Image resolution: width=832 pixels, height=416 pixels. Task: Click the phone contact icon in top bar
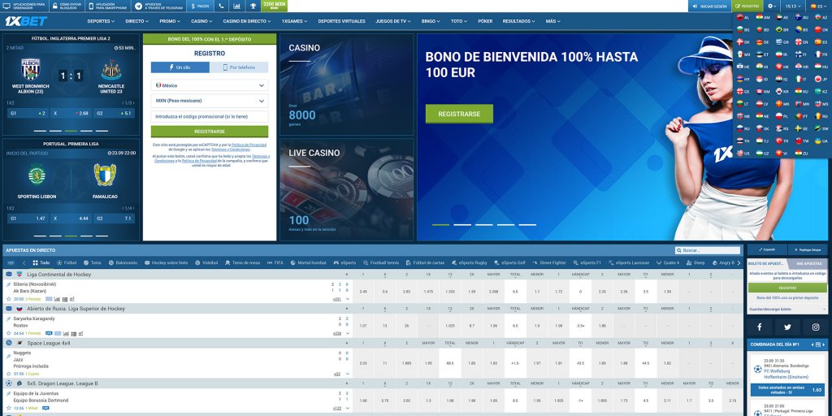[220, 6]
